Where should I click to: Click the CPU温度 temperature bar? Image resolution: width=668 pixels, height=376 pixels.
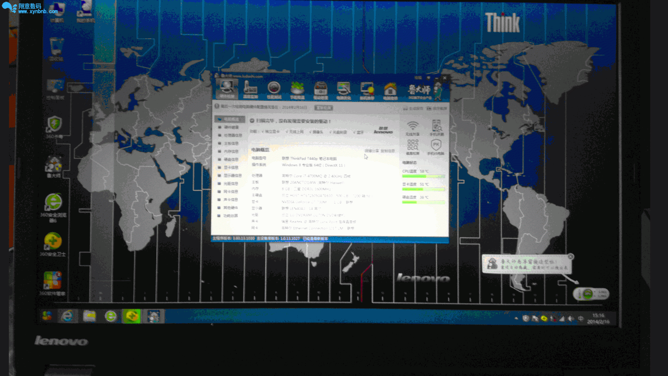point(423,176)
